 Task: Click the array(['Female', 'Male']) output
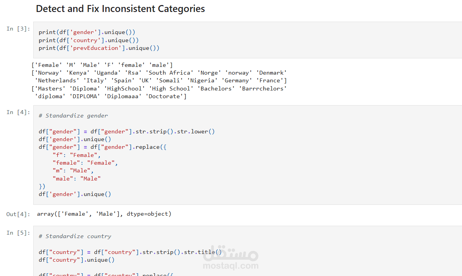(104, 214)
